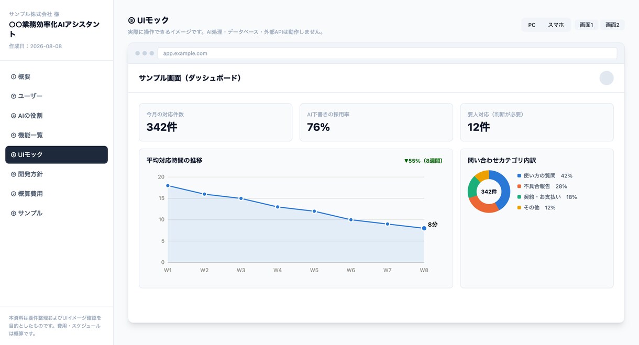Show 画面2 mock screen
The width and height of the screenshot is (639, 345).
[x=612, y=25]
